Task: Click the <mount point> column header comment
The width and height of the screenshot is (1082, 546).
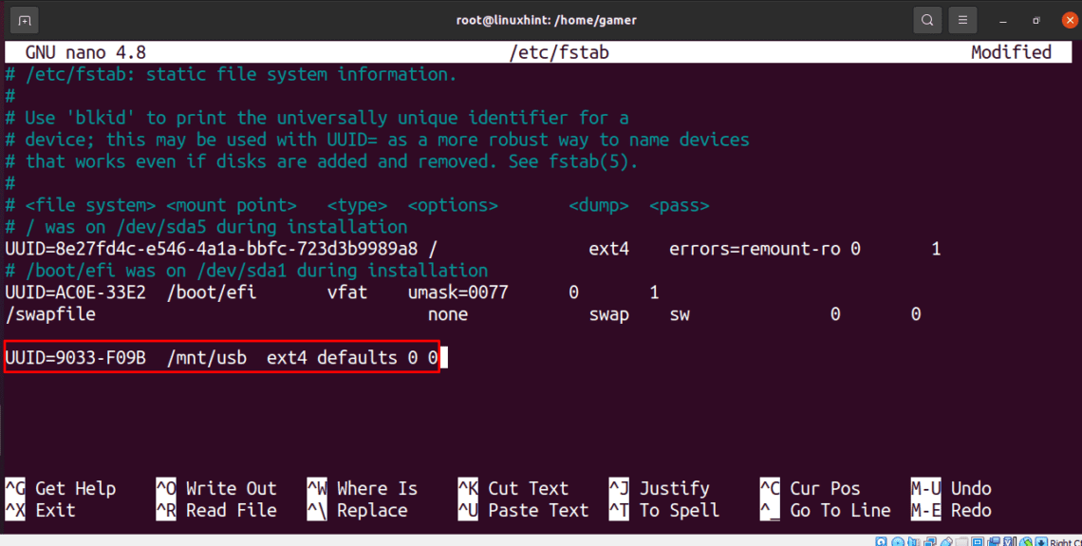Action: 232,205
